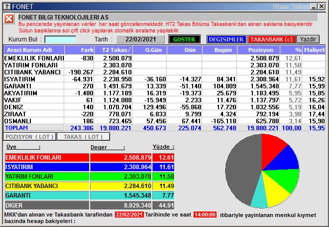Sort by O.Gün column header
329x227 pixels.
coord(150,50)
